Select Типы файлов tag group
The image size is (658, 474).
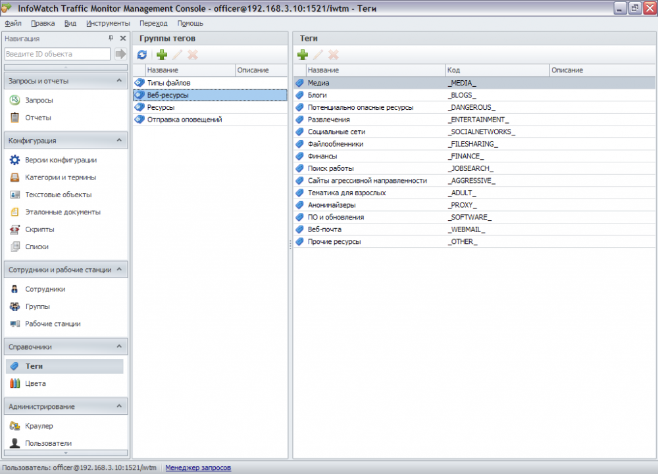tap(211, 83)
